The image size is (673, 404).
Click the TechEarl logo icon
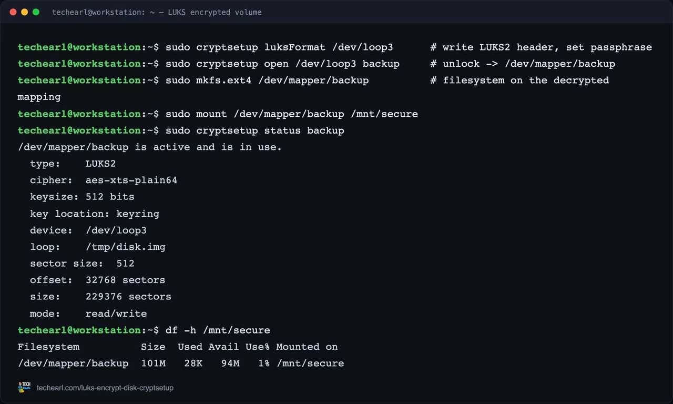point(24,387)
